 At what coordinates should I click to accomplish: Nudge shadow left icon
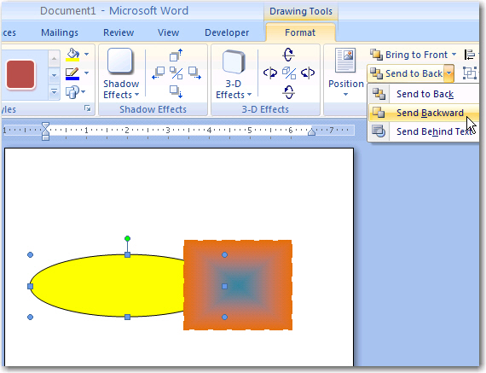coord(159,73)
